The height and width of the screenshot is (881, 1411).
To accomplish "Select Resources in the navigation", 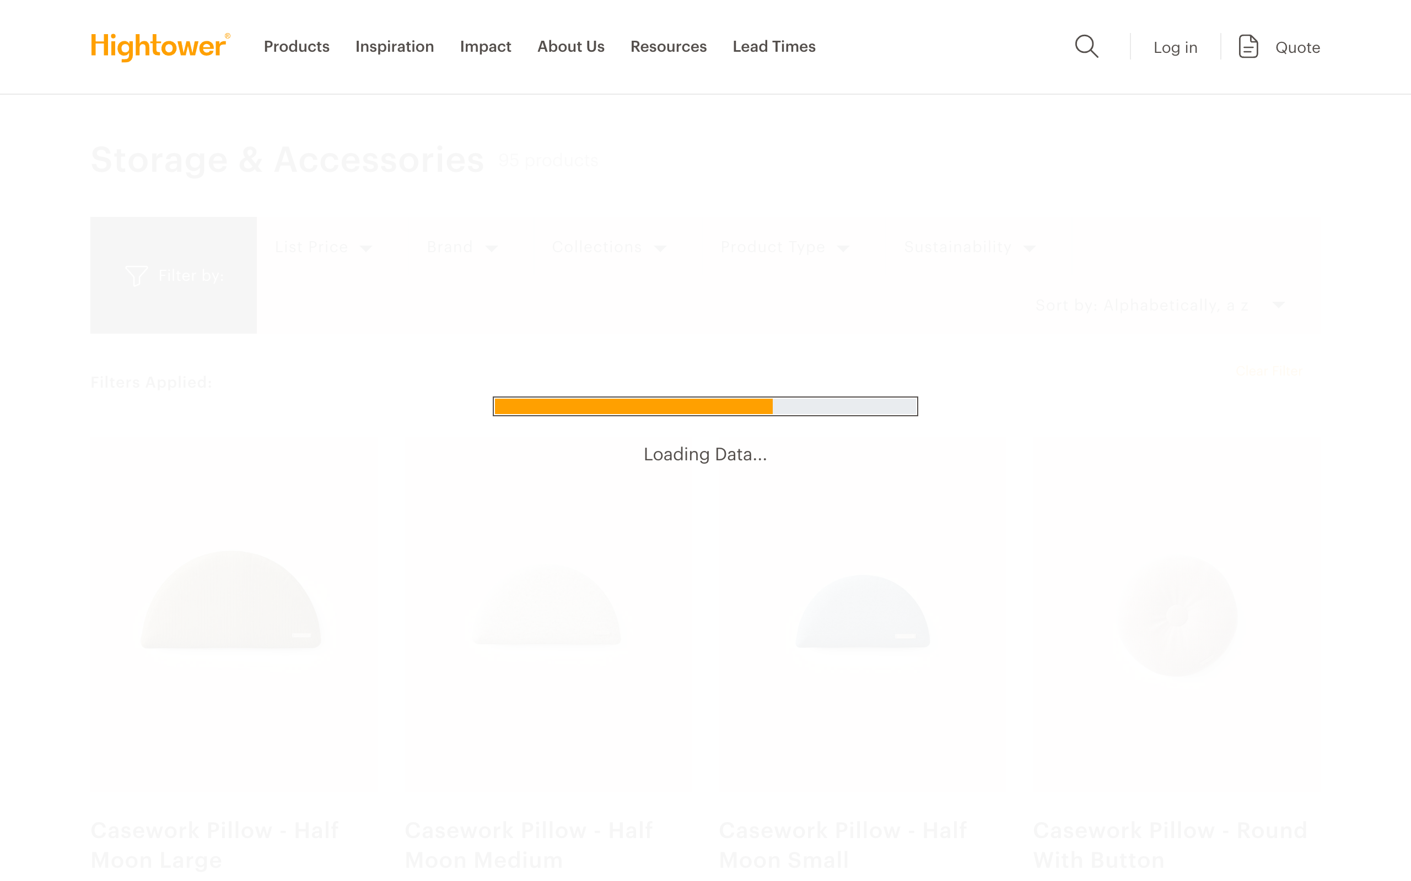I will point(668,47).
